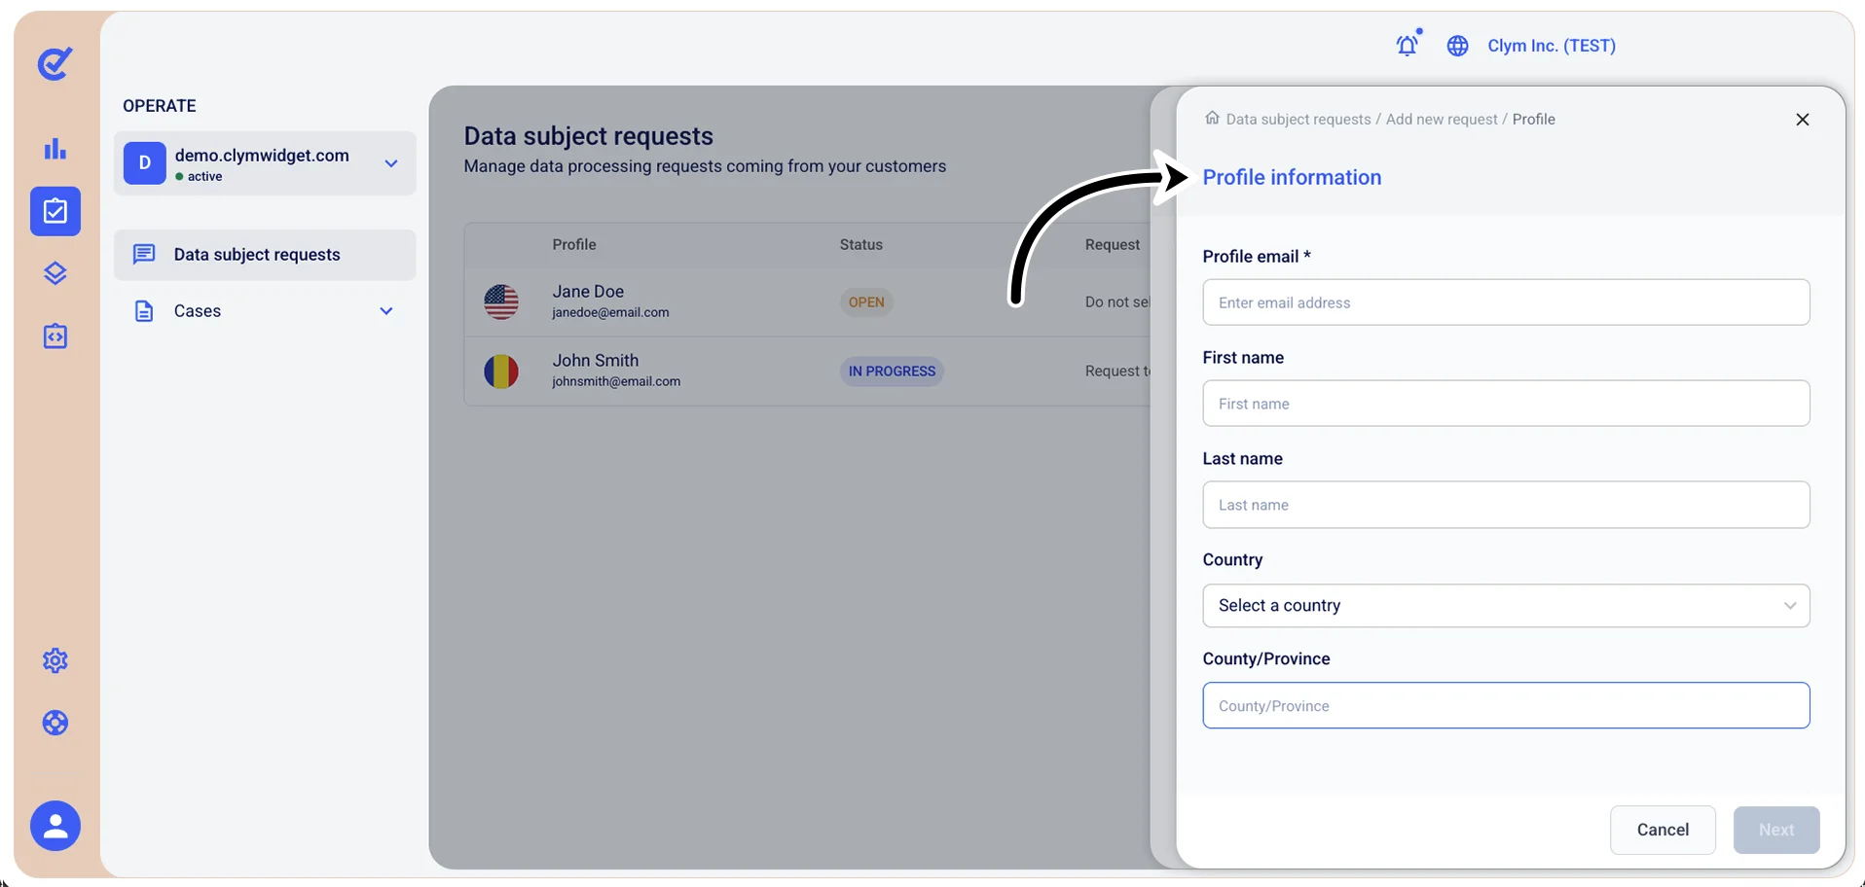Click the globe language icon

(x=1457, y=46)
